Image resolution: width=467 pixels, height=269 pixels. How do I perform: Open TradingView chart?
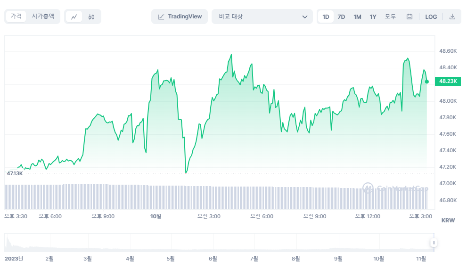(180, 16)
